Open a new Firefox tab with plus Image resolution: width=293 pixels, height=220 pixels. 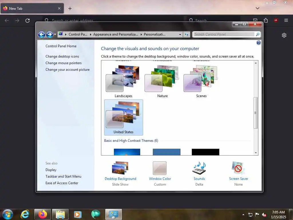[x=70, y=8]
